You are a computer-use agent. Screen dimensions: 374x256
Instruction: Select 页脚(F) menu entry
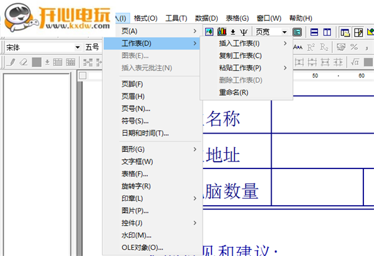pyautogui.click(x=151, y=84)
